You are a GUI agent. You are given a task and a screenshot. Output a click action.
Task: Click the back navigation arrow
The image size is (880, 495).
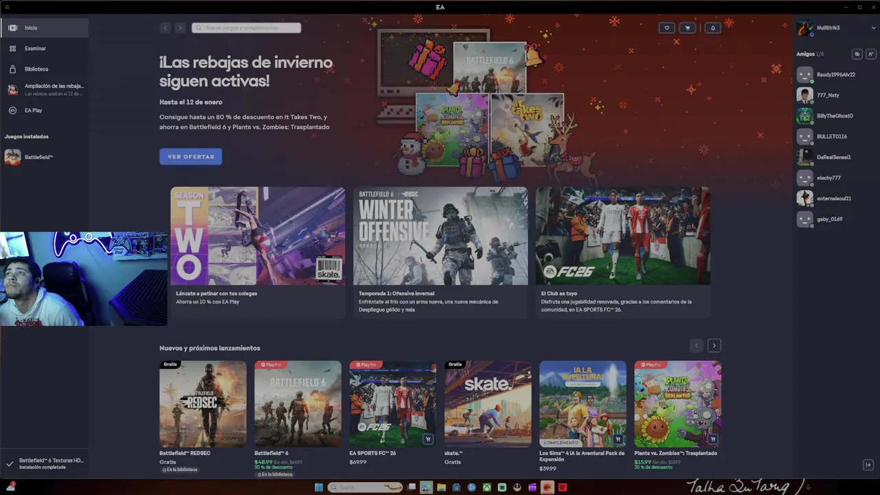pyautogui.click(x=165, y=27)
